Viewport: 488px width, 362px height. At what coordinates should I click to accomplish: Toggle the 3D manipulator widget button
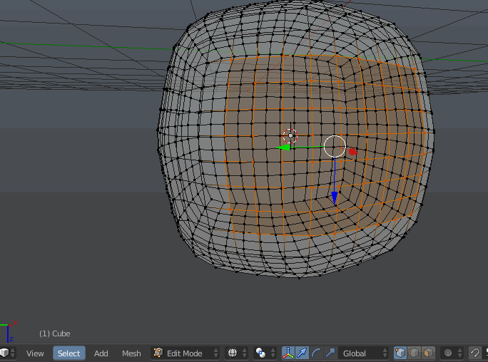point(288,353)
